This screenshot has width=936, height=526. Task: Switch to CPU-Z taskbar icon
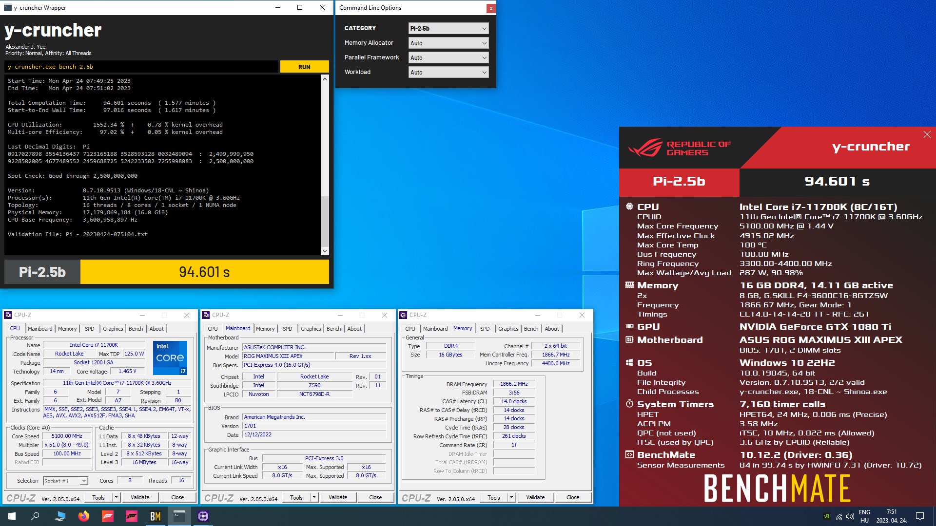point(203,516)
